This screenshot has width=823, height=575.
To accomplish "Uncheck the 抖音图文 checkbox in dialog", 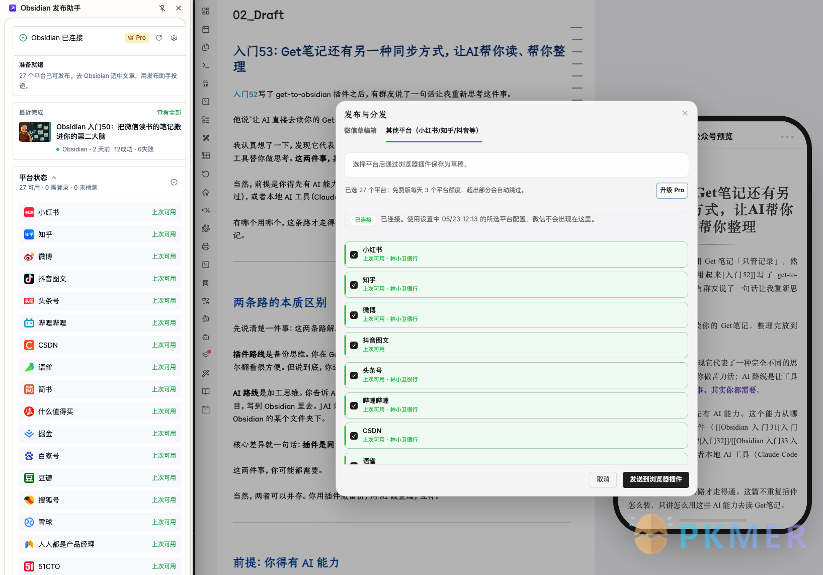I will click(354, 346).
